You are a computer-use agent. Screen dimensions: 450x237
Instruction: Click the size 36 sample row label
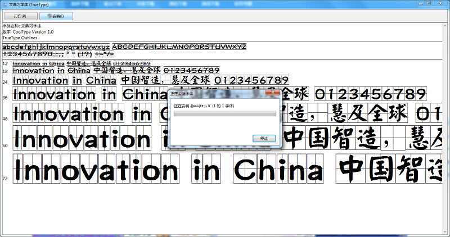click(5, 98)
